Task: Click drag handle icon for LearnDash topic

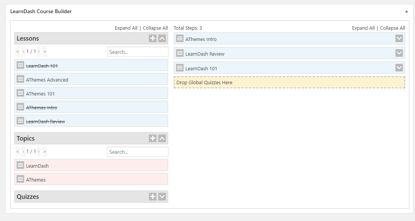Action: pos(20,166)
